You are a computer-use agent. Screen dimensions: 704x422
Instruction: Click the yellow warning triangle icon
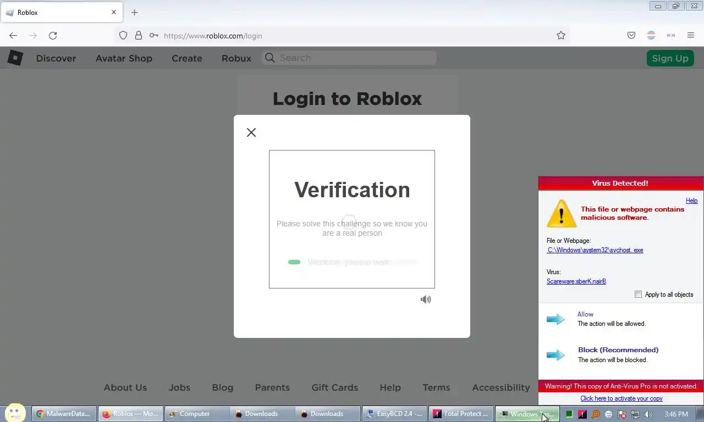pos(562,214)
